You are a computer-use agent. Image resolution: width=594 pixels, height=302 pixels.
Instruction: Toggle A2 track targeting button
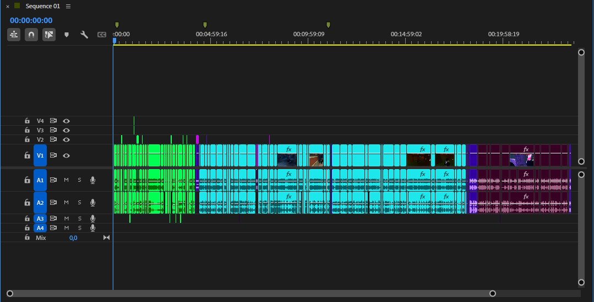40,203
